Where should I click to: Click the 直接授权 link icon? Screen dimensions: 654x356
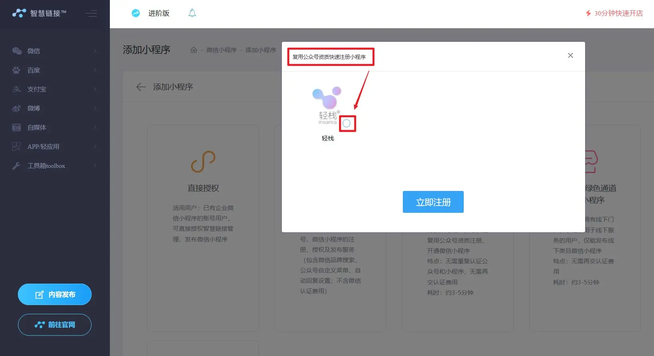(203, 161)
